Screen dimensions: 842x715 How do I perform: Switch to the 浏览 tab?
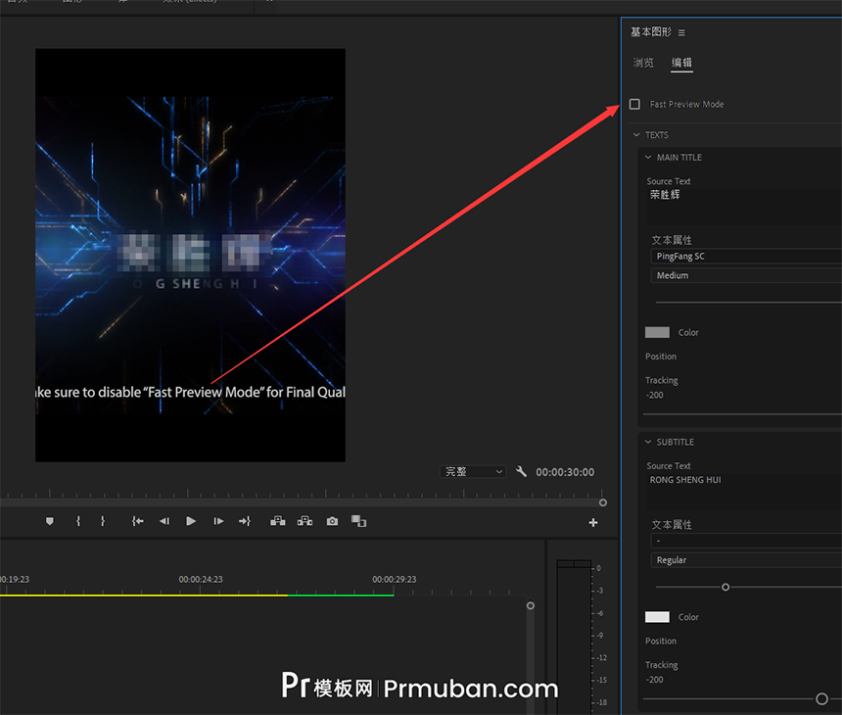click(643, 62)
